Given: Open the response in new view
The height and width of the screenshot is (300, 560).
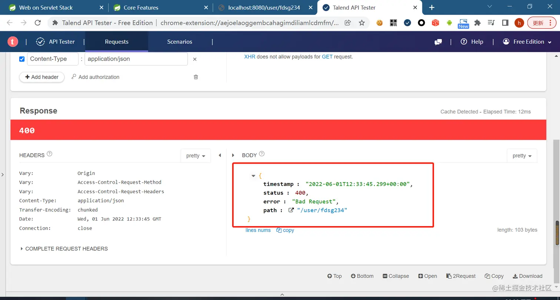Looking at the screenshot, I should click(x=427, y=276).
